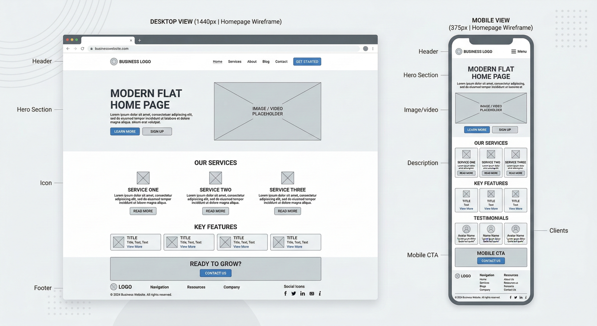597x326 pixels.
Task: Click the middle avatar icon in mobile Testimonials
Action: (491, 229)
